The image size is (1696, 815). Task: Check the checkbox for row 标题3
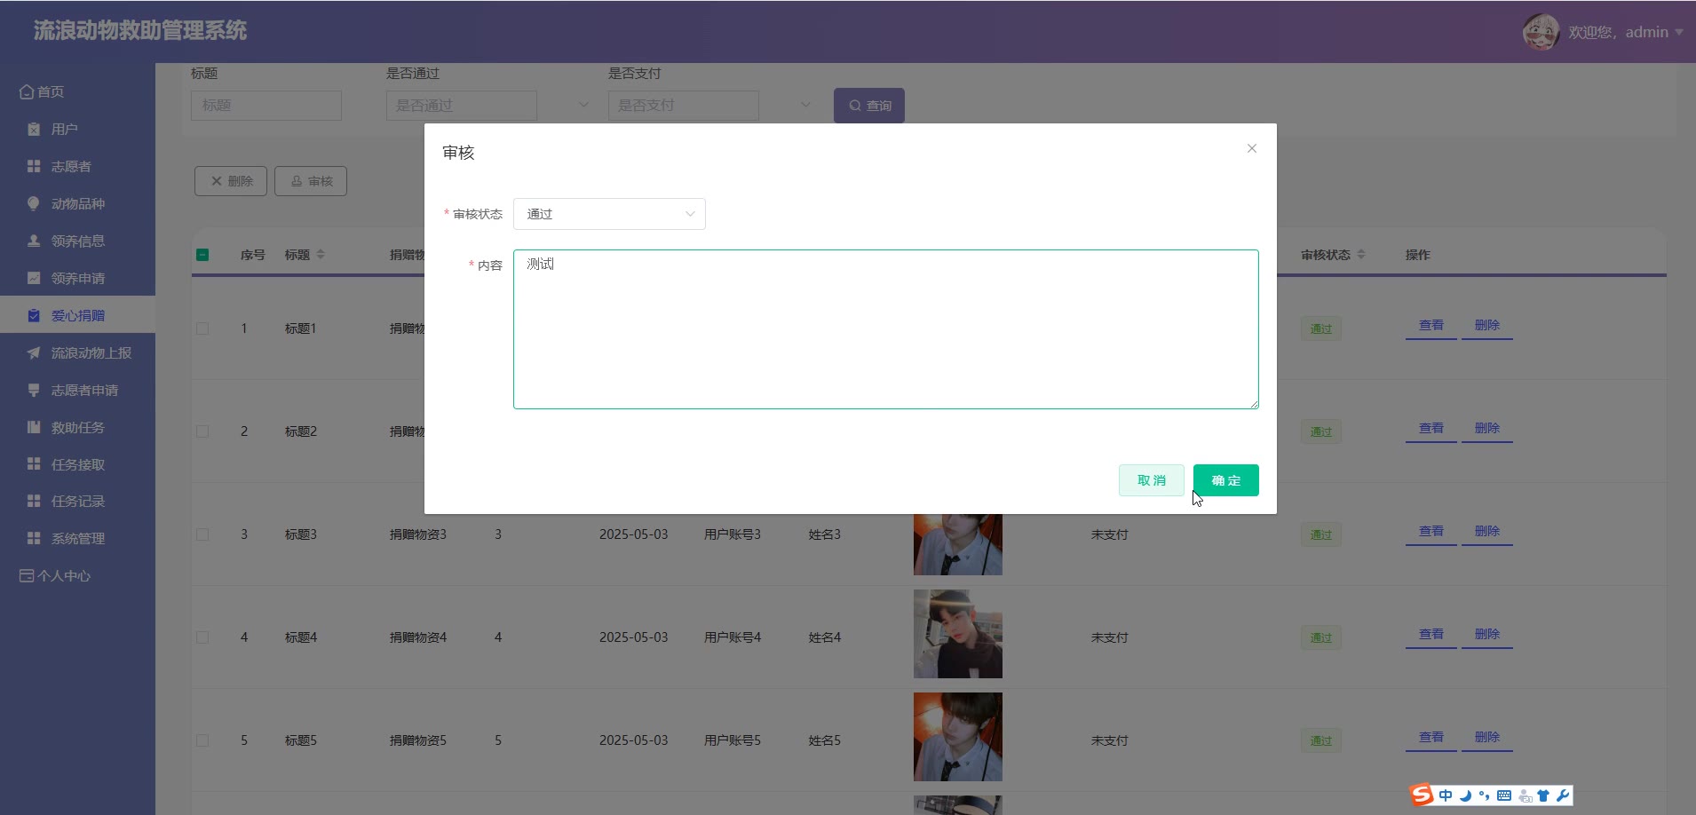click(x=202, y=534)
